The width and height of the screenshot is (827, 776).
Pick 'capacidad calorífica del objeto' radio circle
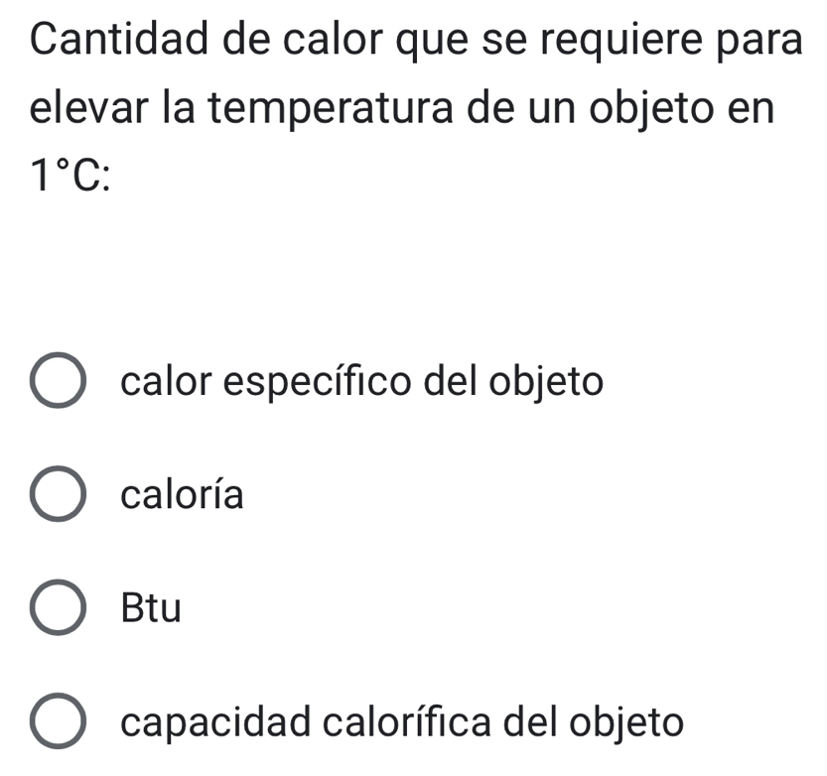tap(58, 720)
